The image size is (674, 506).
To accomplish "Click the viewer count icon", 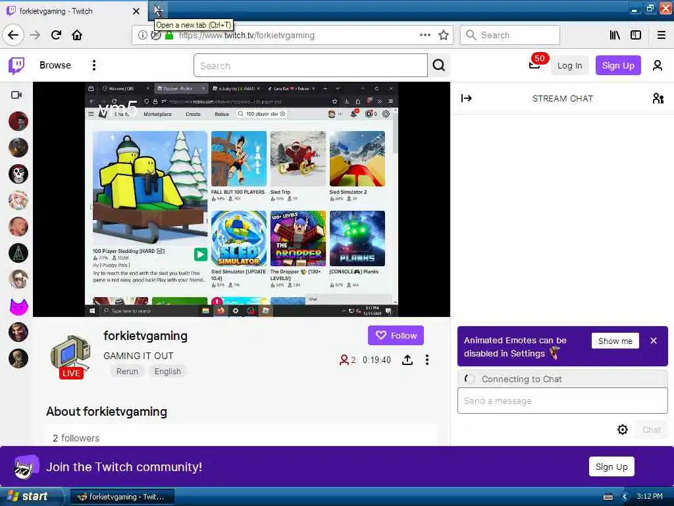I will [x=344, y=360].
